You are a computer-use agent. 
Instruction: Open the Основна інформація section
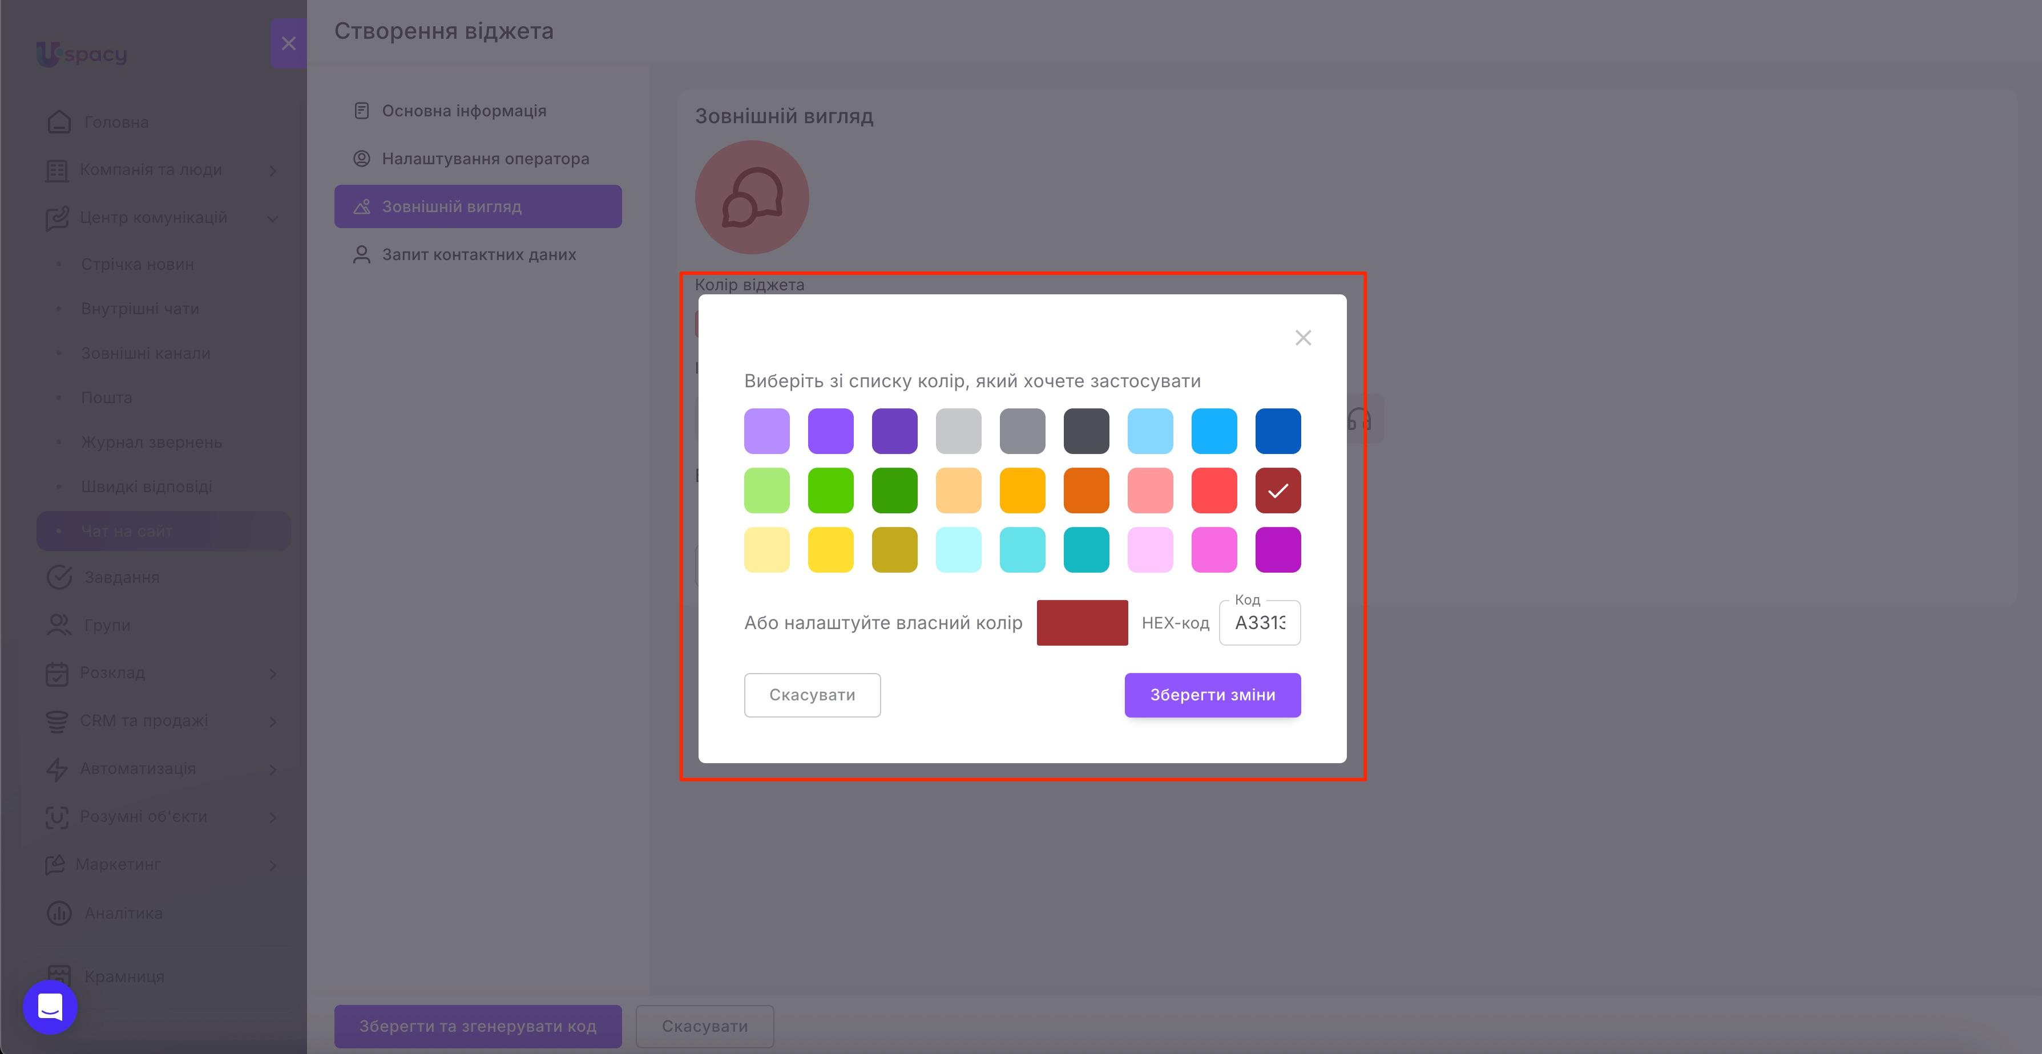pyautogui.click(x=478, y=111)
